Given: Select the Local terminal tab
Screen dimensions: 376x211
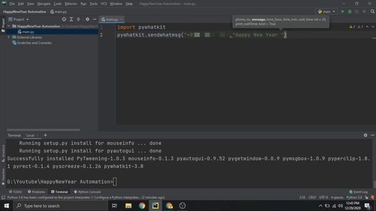Looking at the screenshot, I should [30, 135].
